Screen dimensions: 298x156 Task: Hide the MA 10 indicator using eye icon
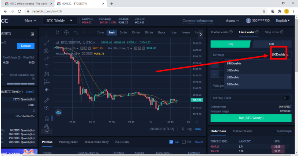point(136,48)
